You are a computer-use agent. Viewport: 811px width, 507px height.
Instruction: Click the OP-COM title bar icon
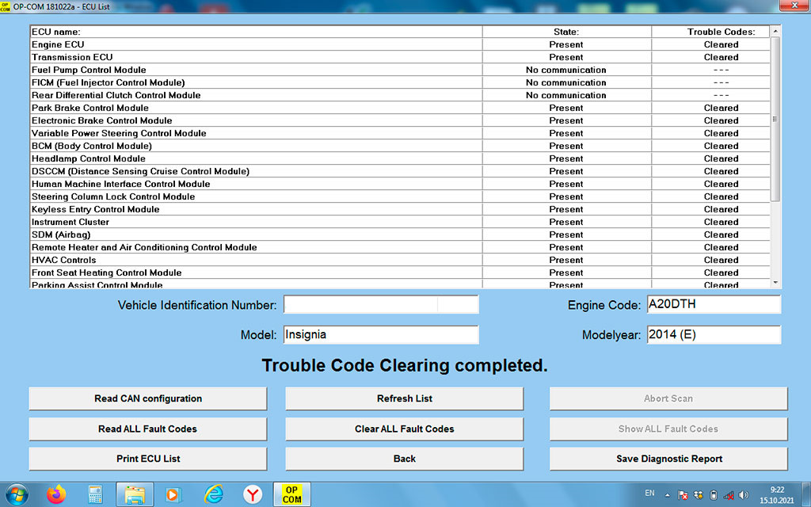6,6
